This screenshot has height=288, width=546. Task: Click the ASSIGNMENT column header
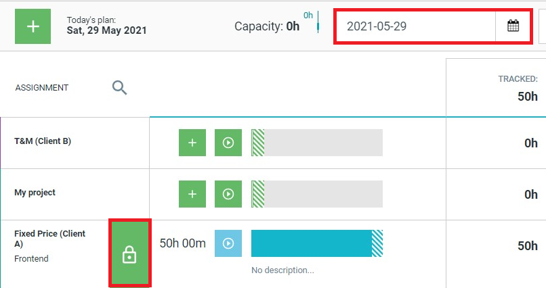pos(42,87)
